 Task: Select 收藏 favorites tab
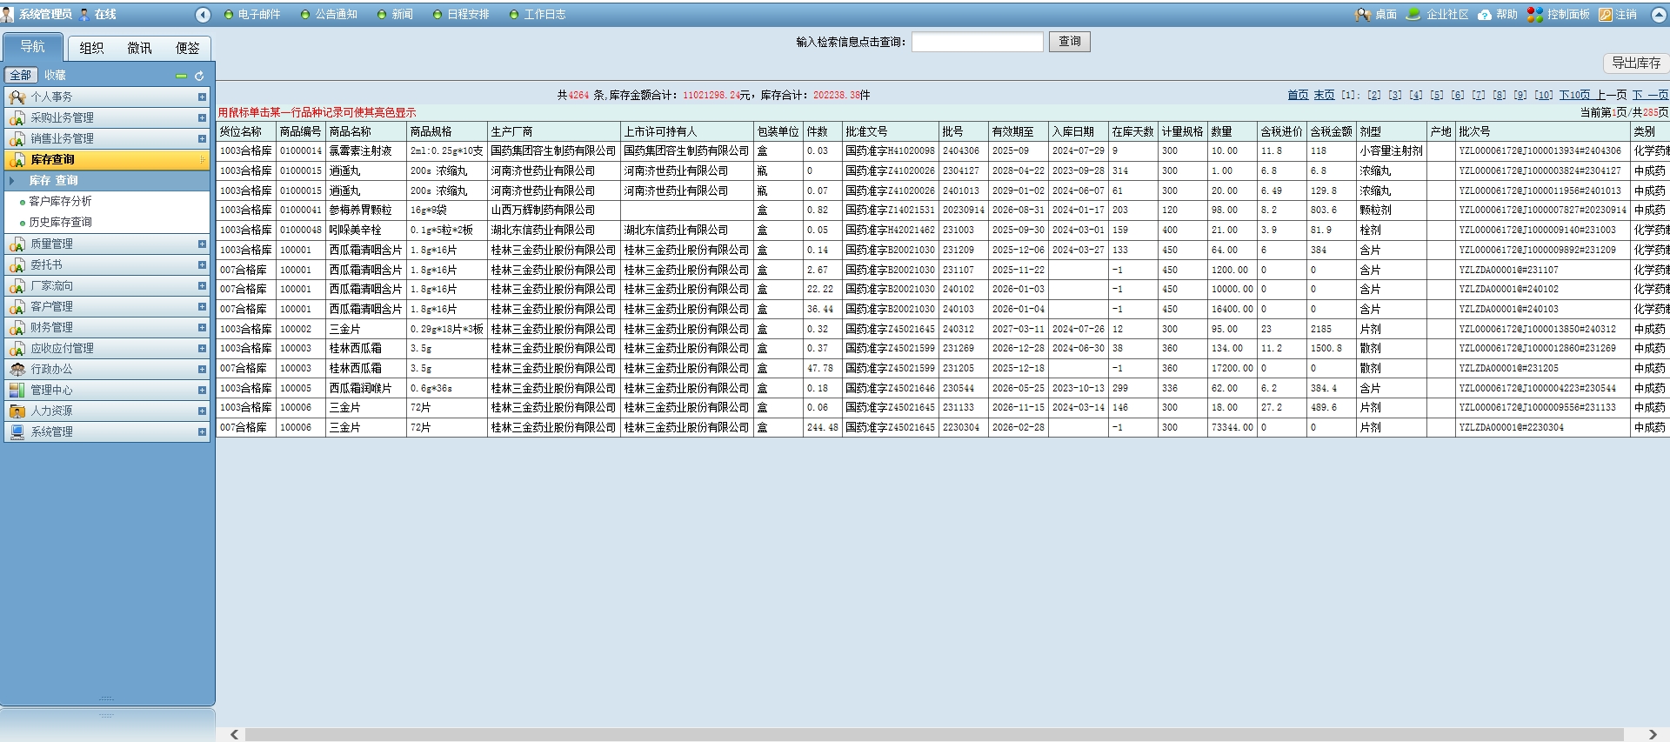[x=55, y=76]
